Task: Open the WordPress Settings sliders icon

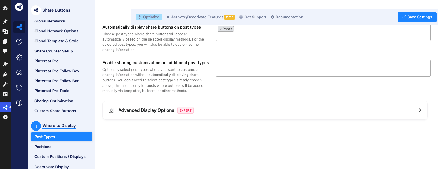Action: [x=5, y=94]
